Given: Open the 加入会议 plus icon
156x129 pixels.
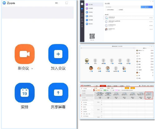Looking at the screenshot, I should (58, 54).
